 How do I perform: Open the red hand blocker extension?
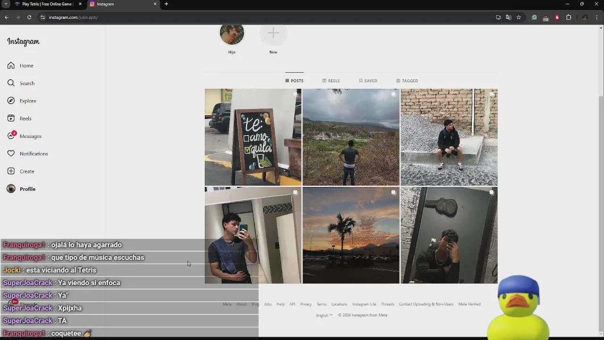pos(557,17)
